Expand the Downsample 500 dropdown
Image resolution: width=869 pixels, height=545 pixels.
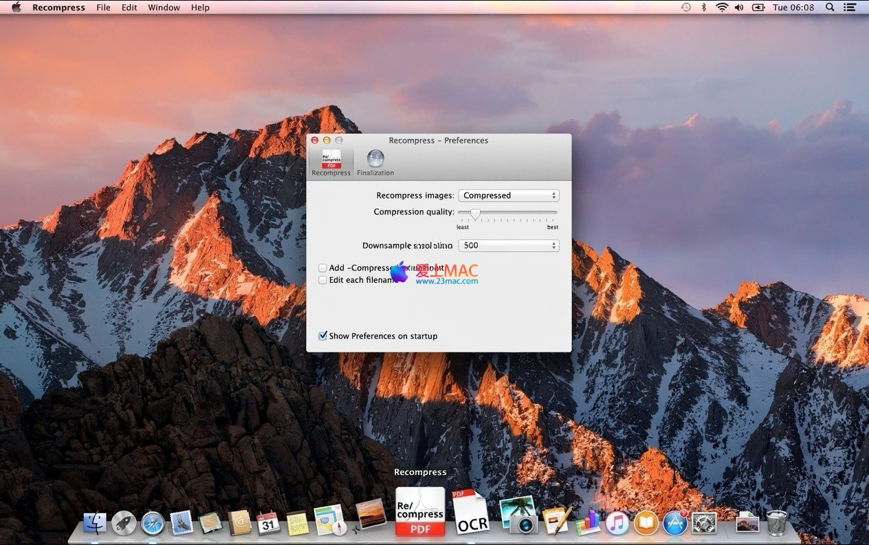point(507,246)
